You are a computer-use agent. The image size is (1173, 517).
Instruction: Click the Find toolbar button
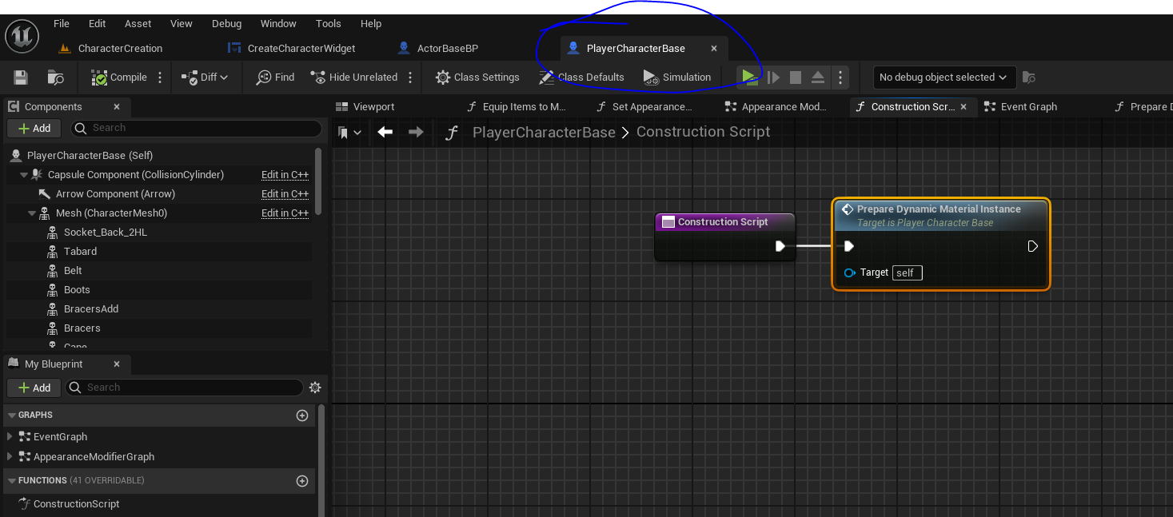tap(275, 78)
